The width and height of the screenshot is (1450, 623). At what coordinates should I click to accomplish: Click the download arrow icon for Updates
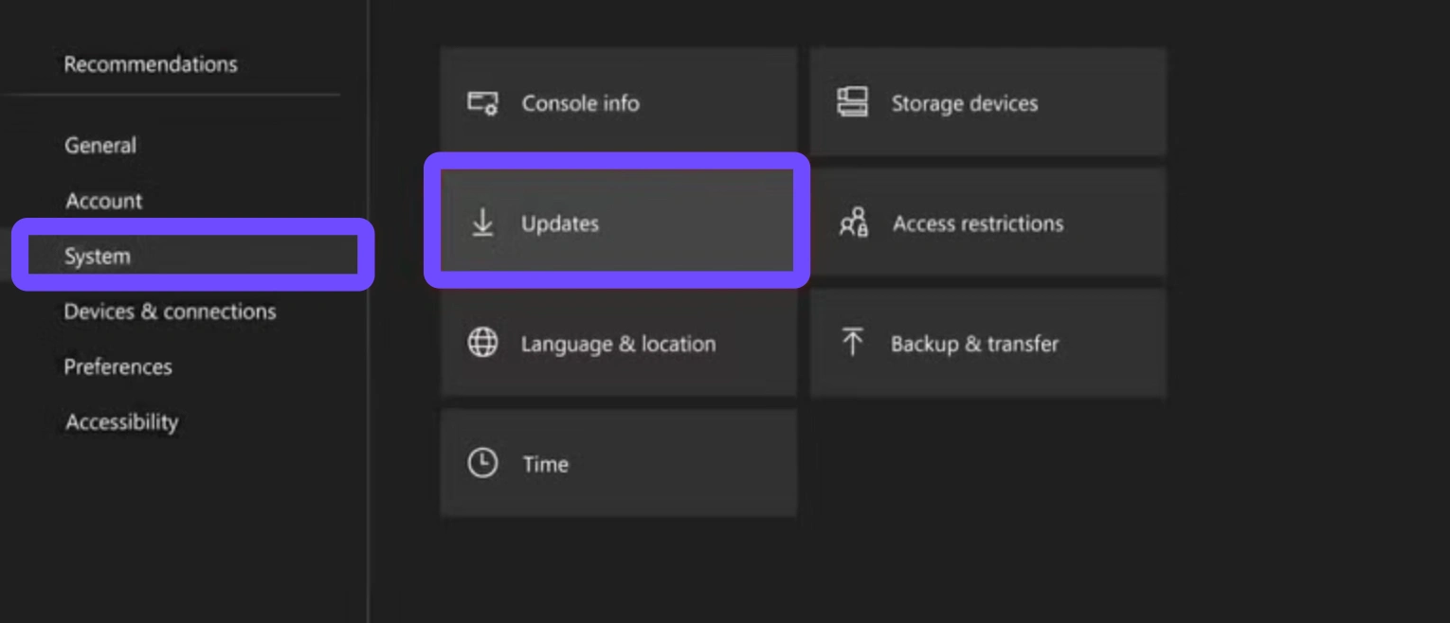click(482, 223)
